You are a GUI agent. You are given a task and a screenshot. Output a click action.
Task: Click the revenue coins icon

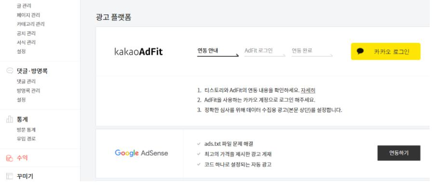pyautogui.click(x=10, y=158)
